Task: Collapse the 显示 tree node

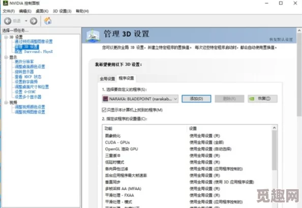Action: tap(6, 57)
